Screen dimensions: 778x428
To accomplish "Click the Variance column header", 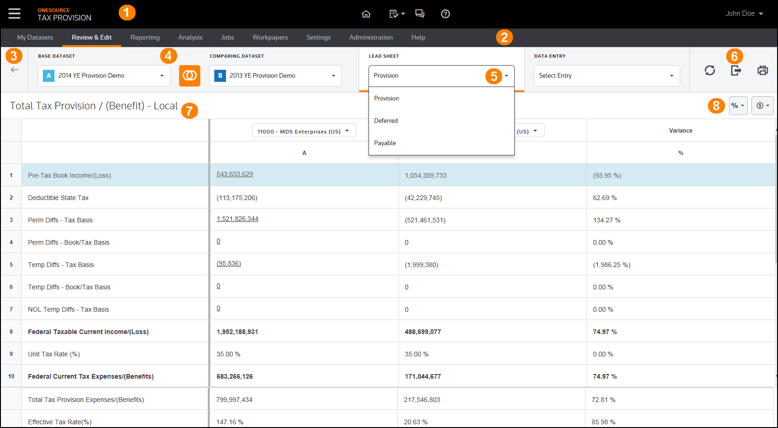I will point(681,131).
